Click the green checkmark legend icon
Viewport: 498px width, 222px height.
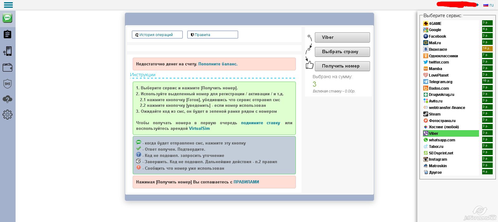[x=139, y=149]
